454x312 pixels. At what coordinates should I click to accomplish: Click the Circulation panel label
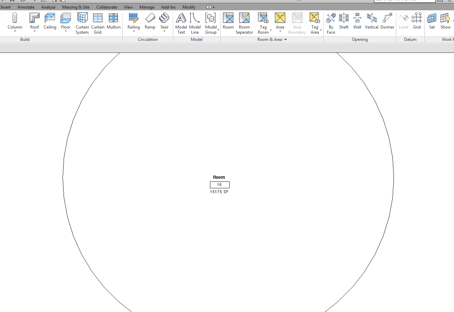point(148,40)
